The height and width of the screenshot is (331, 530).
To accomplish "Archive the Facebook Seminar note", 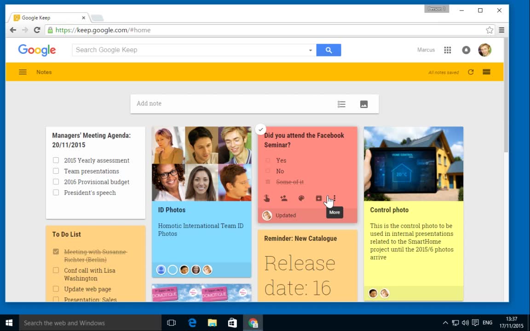I will pyautogui.click(x=318, y=199).
